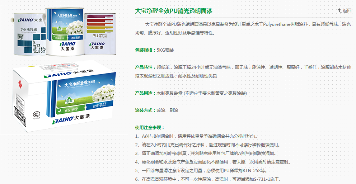Click note 2 about 请在2小时内用完
The height and width of the screenshot is (184, 356).
coord(208,145)
